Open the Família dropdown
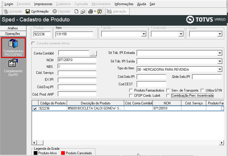The width and height of the screenshot is (228, 156). 144,34
